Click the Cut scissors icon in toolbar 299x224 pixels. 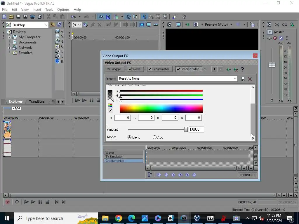click(48, 17)
